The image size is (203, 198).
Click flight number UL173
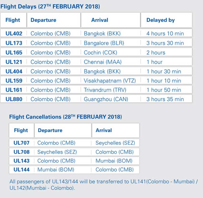14,43
